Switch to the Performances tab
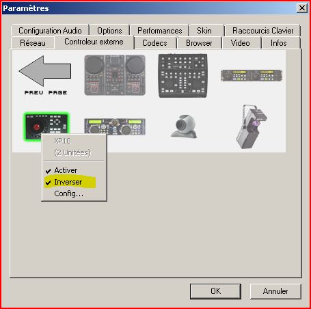Viewport: 311px width, 309px height. pos(160,31)
